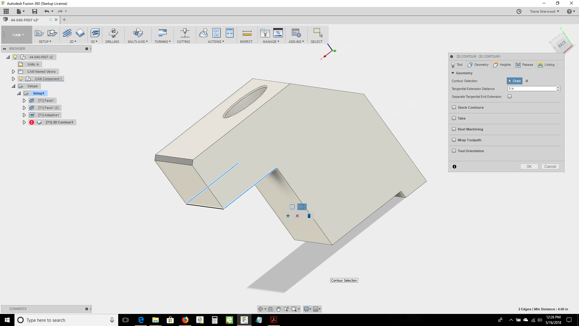Click the Orbit icon at bottom center
The width and height of the screenshot is (579, 326).
click(261, 309)
